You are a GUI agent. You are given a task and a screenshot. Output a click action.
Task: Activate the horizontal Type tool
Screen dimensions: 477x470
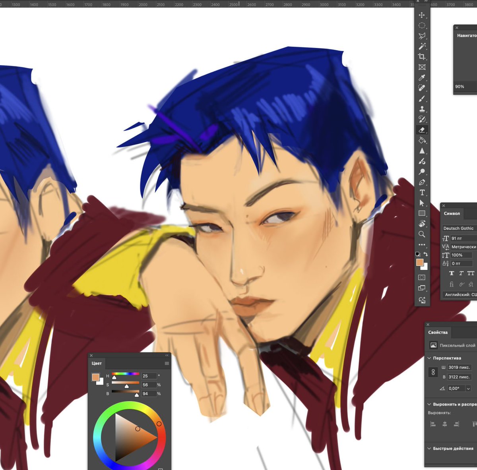(423, 192)
